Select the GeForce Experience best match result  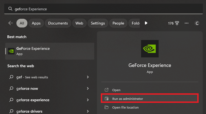click(x=50, y=51)
